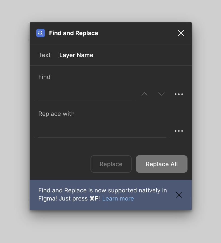Screen dimensions: 221x243
Task: Close the Find and Replace plugin window
Action: tap(181, 33)
